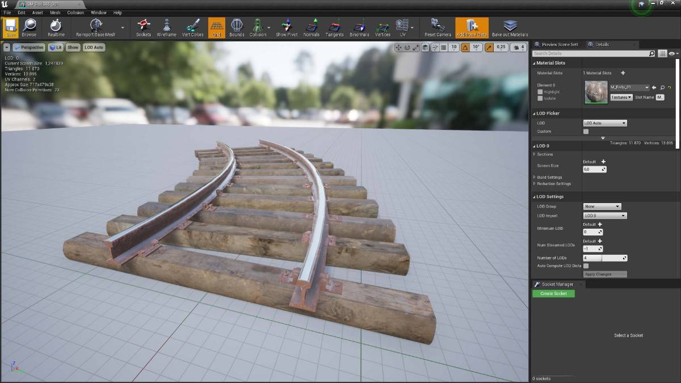Toggle Vert Colors display
This screenshot has width=681, height=383.
(193, 27)
